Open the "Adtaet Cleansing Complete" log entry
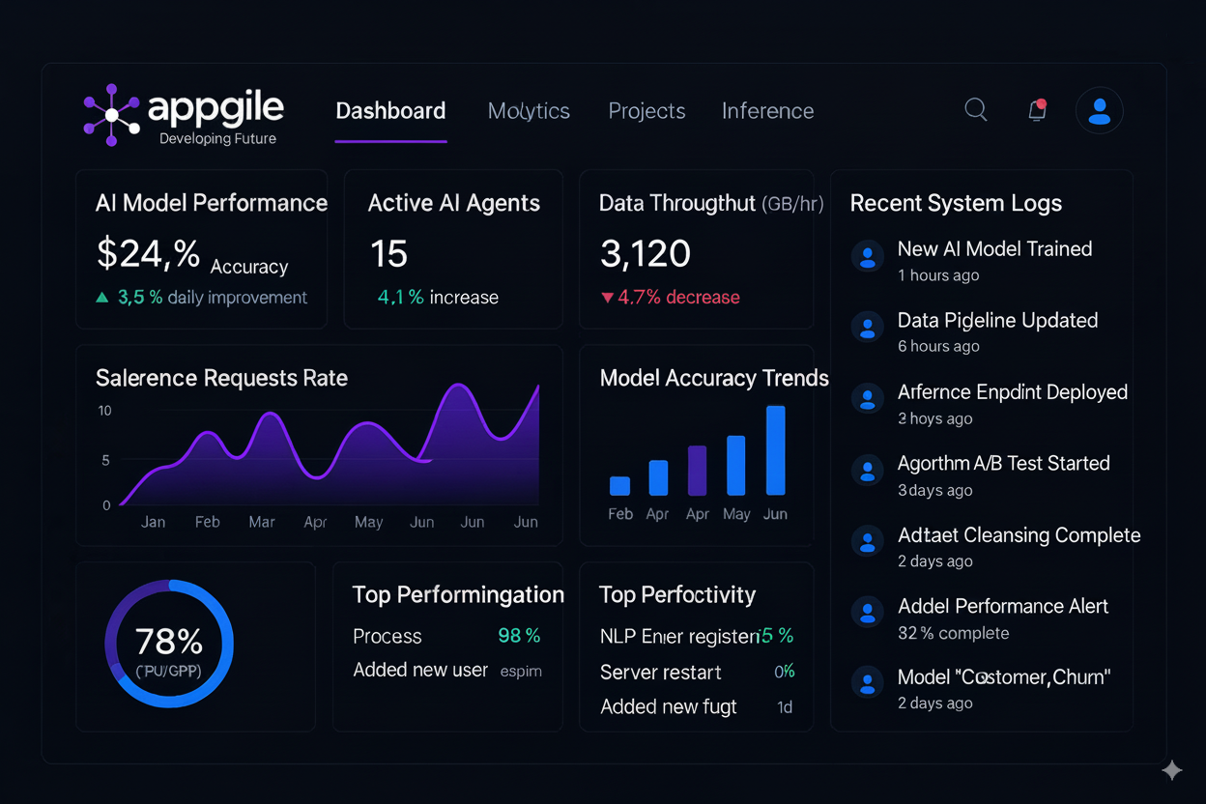This screenshot has width=1206, height=804. coord(1019,535)
